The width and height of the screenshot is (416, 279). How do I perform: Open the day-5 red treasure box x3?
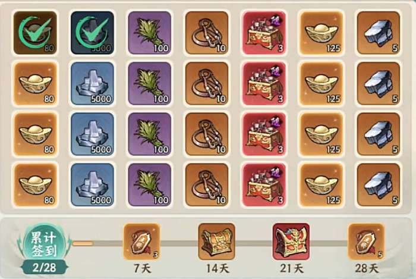(x=264, y=33)
